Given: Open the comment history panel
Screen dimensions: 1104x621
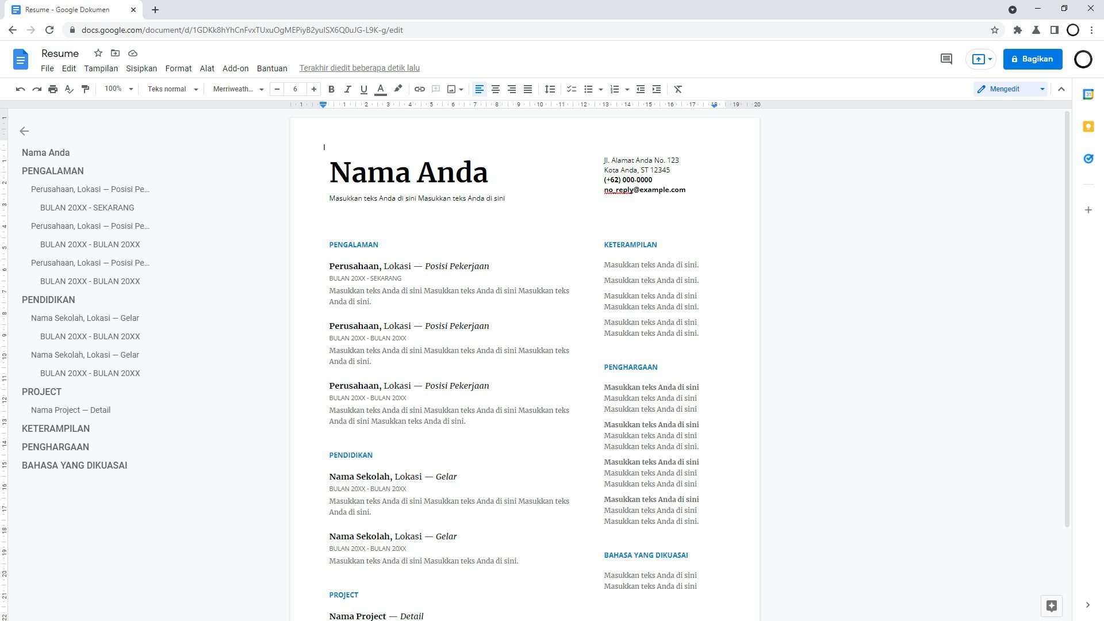Looking at the screenshot, I should pyautogui.click(x=946, y=59).
